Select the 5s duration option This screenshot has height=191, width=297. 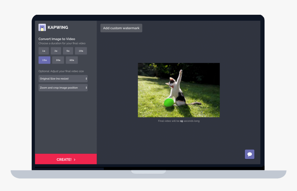pos(68,51)
